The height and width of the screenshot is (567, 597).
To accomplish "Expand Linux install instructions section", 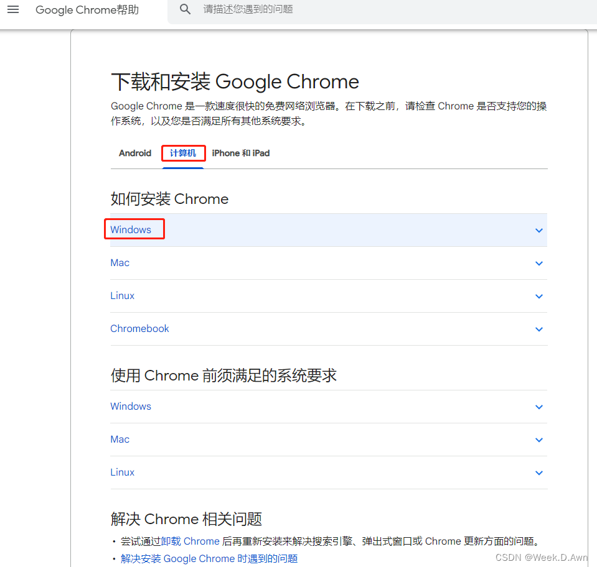I will 329,296.
